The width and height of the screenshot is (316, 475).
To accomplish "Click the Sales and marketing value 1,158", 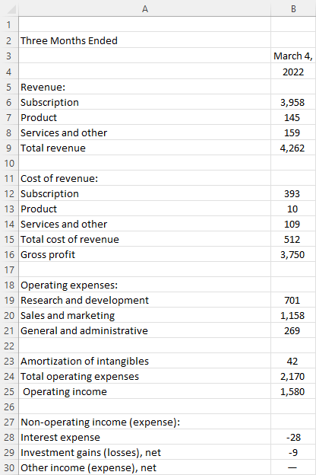I will point(293,315).
